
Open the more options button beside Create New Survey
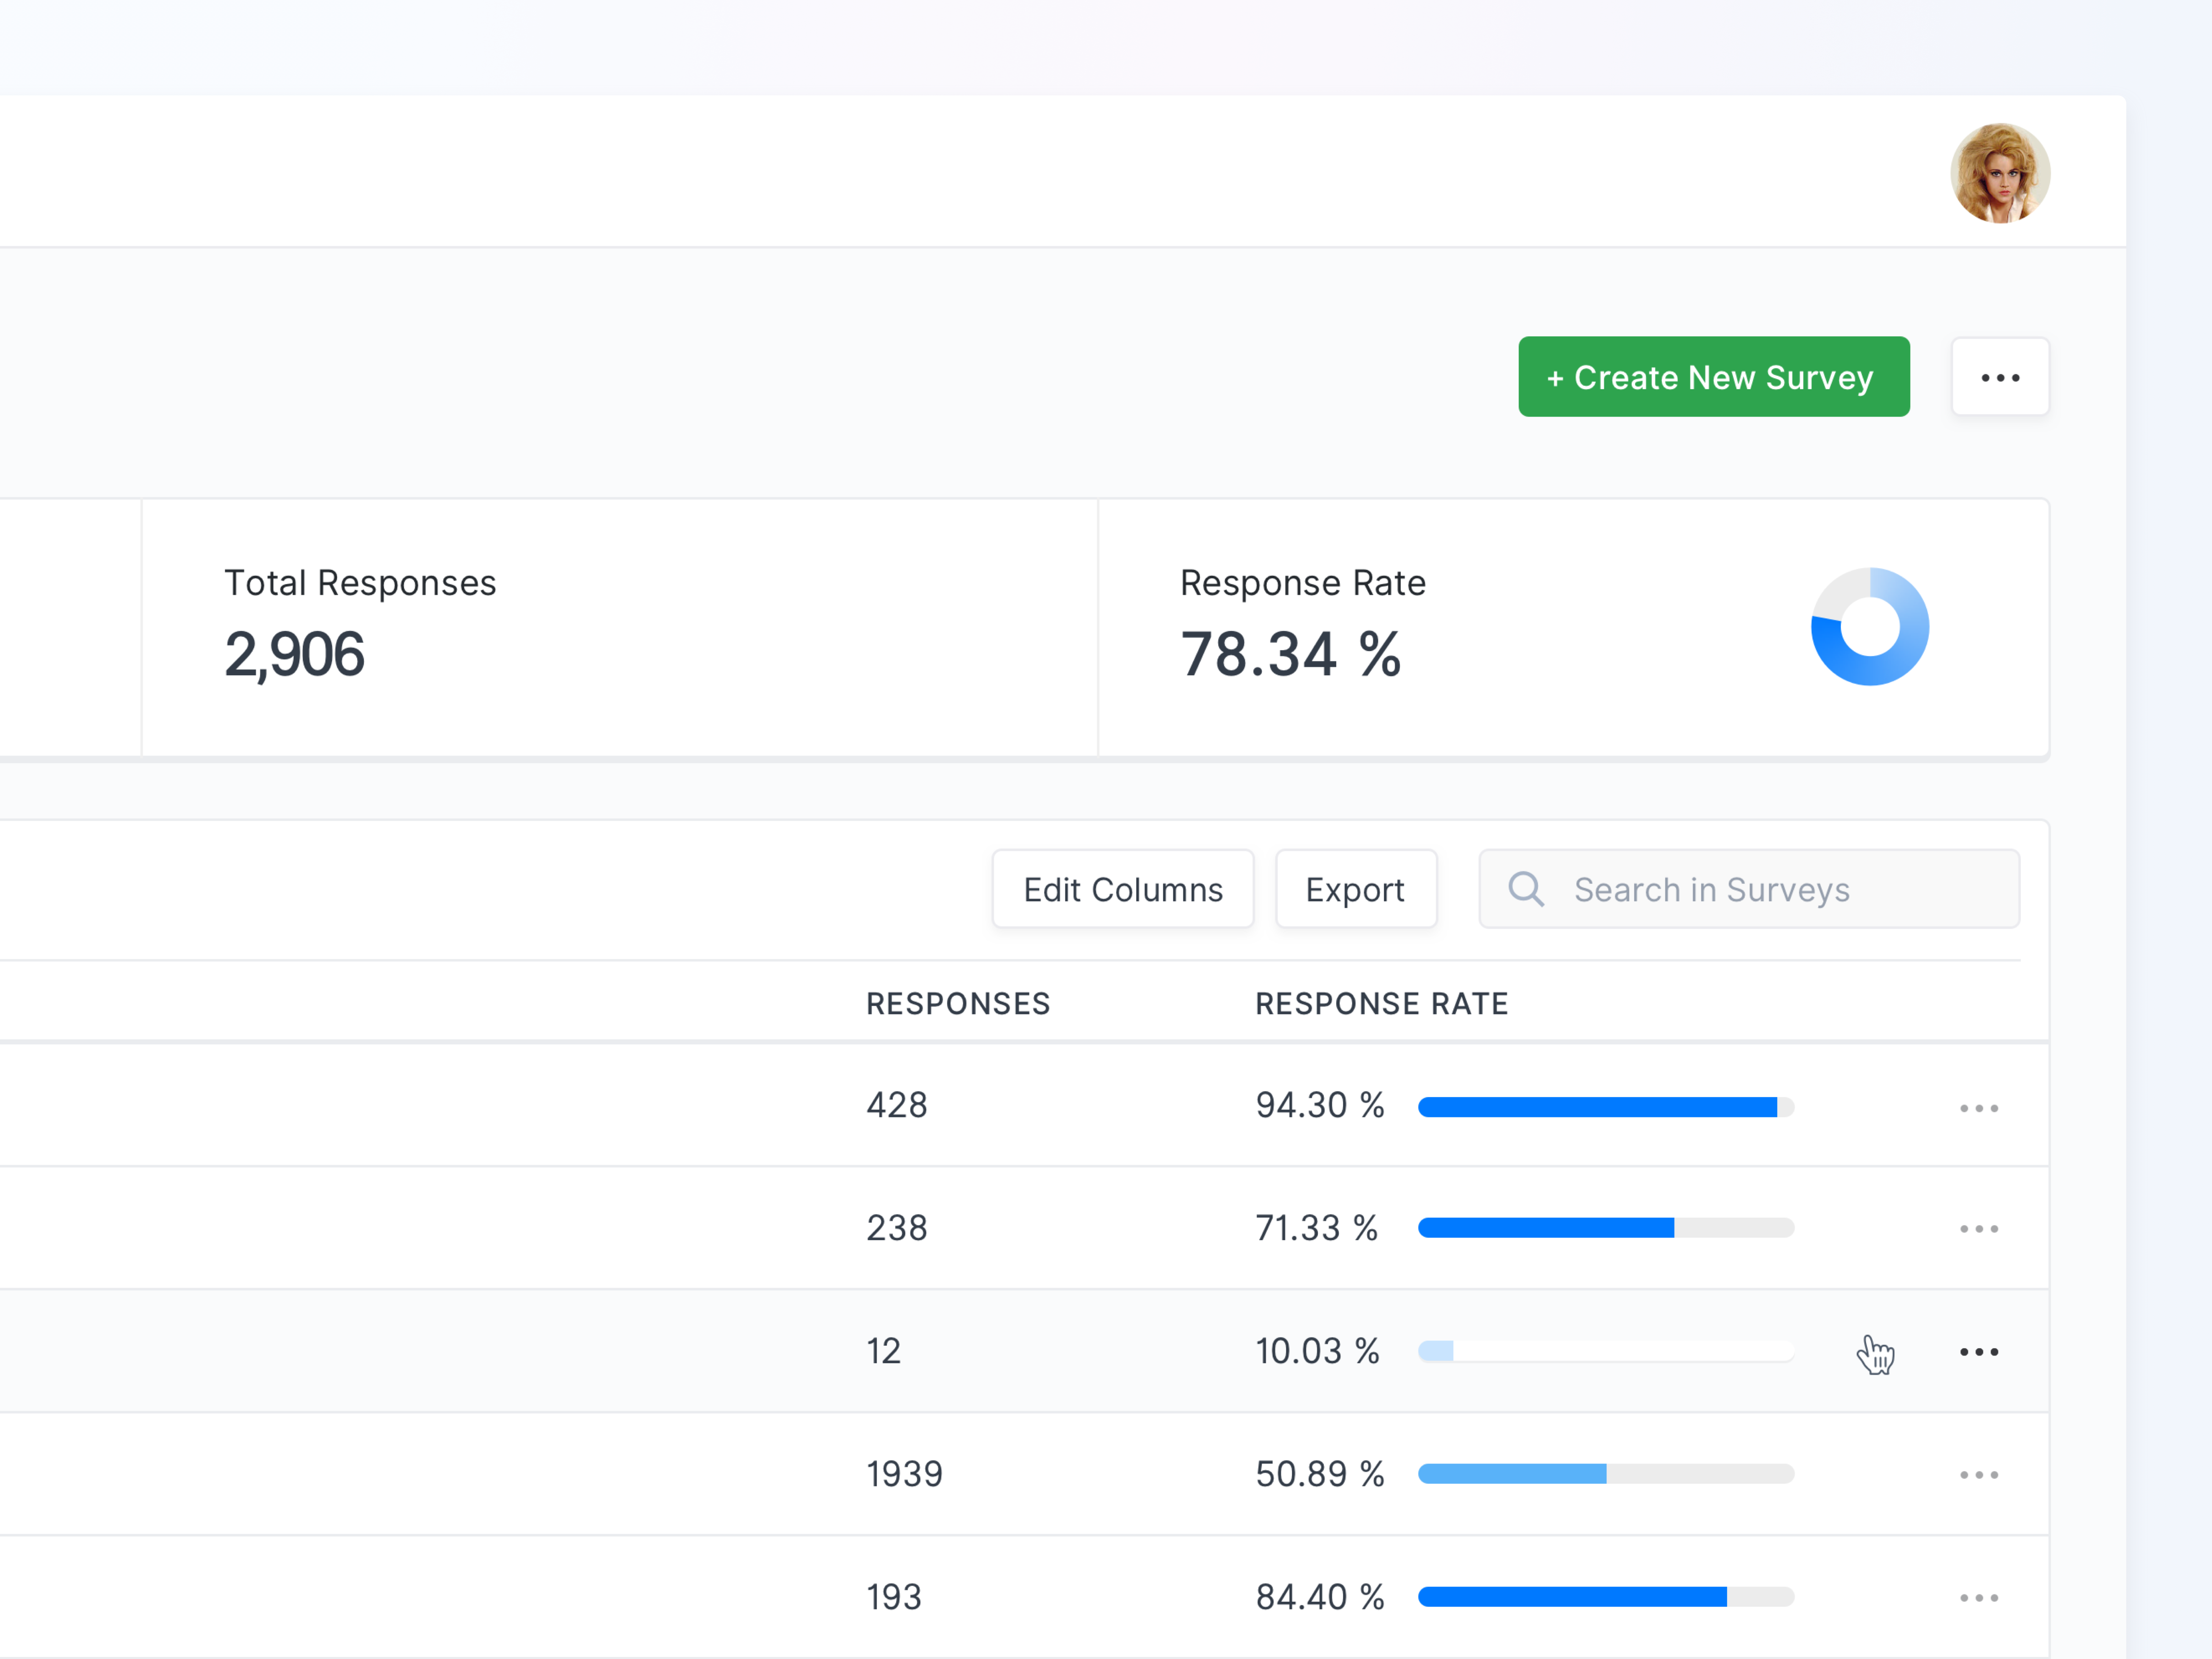pos(2000,377)
